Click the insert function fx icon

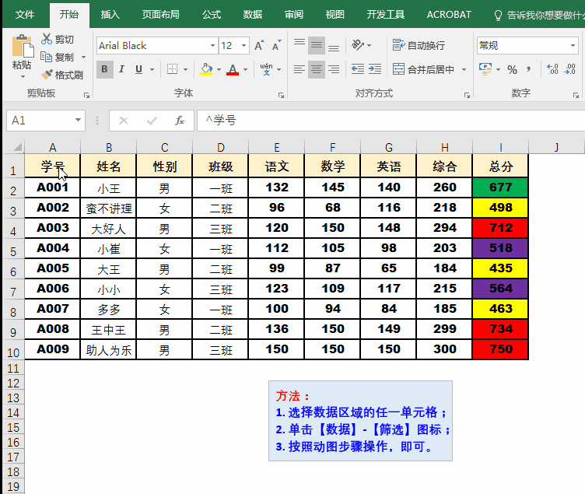[180, 121]
